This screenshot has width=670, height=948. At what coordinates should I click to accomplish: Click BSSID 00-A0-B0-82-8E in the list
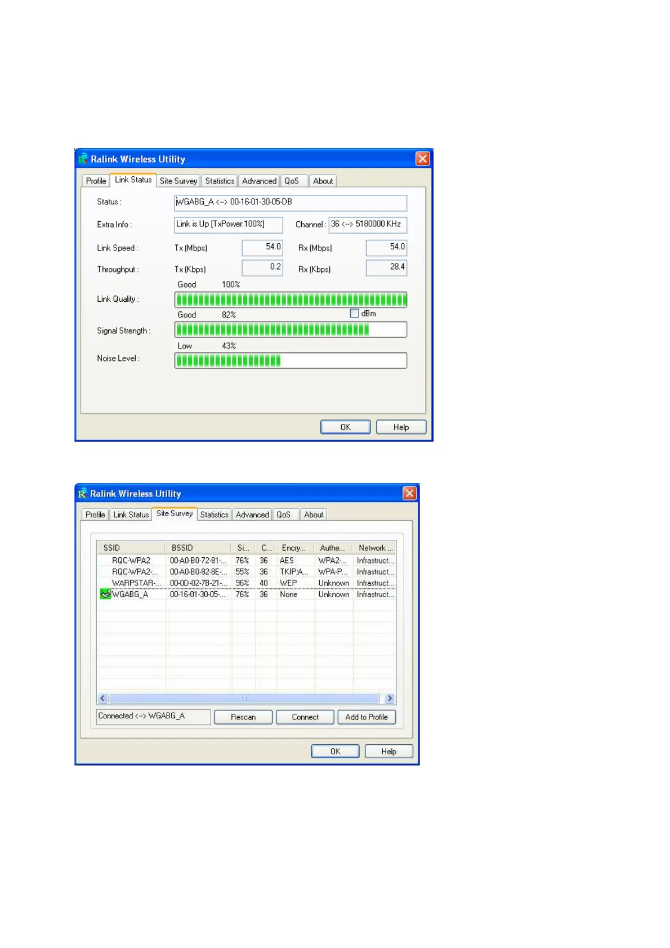point(198,572)
